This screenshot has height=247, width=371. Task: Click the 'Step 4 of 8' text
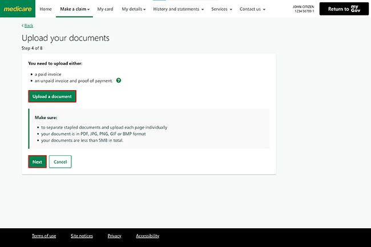pos(32,48)
